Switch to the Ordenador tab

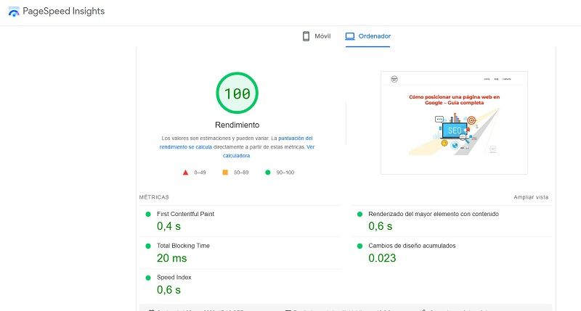pyautogui.click(x=367, y=36)
